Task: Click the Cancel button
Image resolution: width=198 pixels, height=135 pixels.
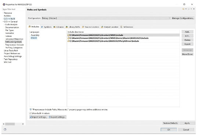Action: [x=186, y=130]
